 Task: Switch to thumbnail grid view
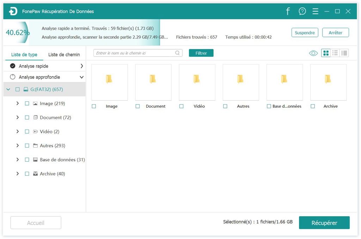point(326,53)
